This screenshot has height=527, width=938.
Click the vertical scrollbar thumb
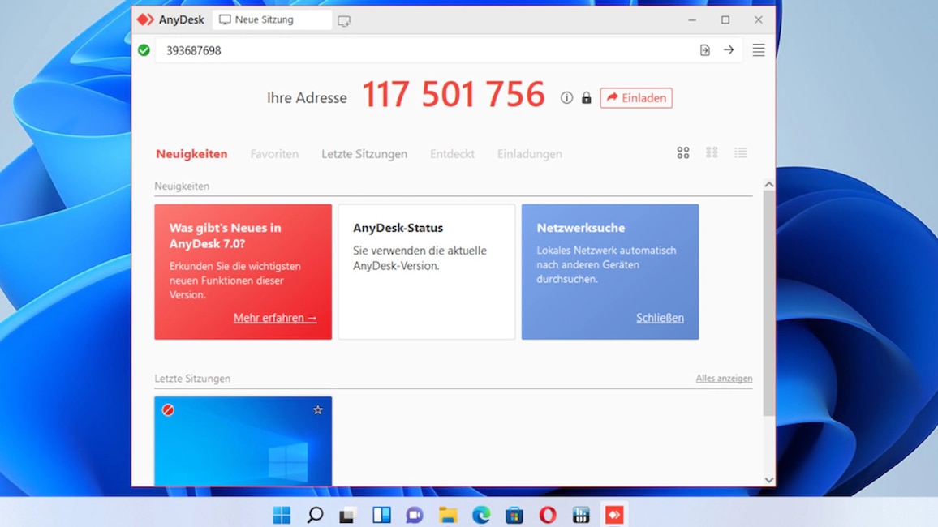click(769, 303)
